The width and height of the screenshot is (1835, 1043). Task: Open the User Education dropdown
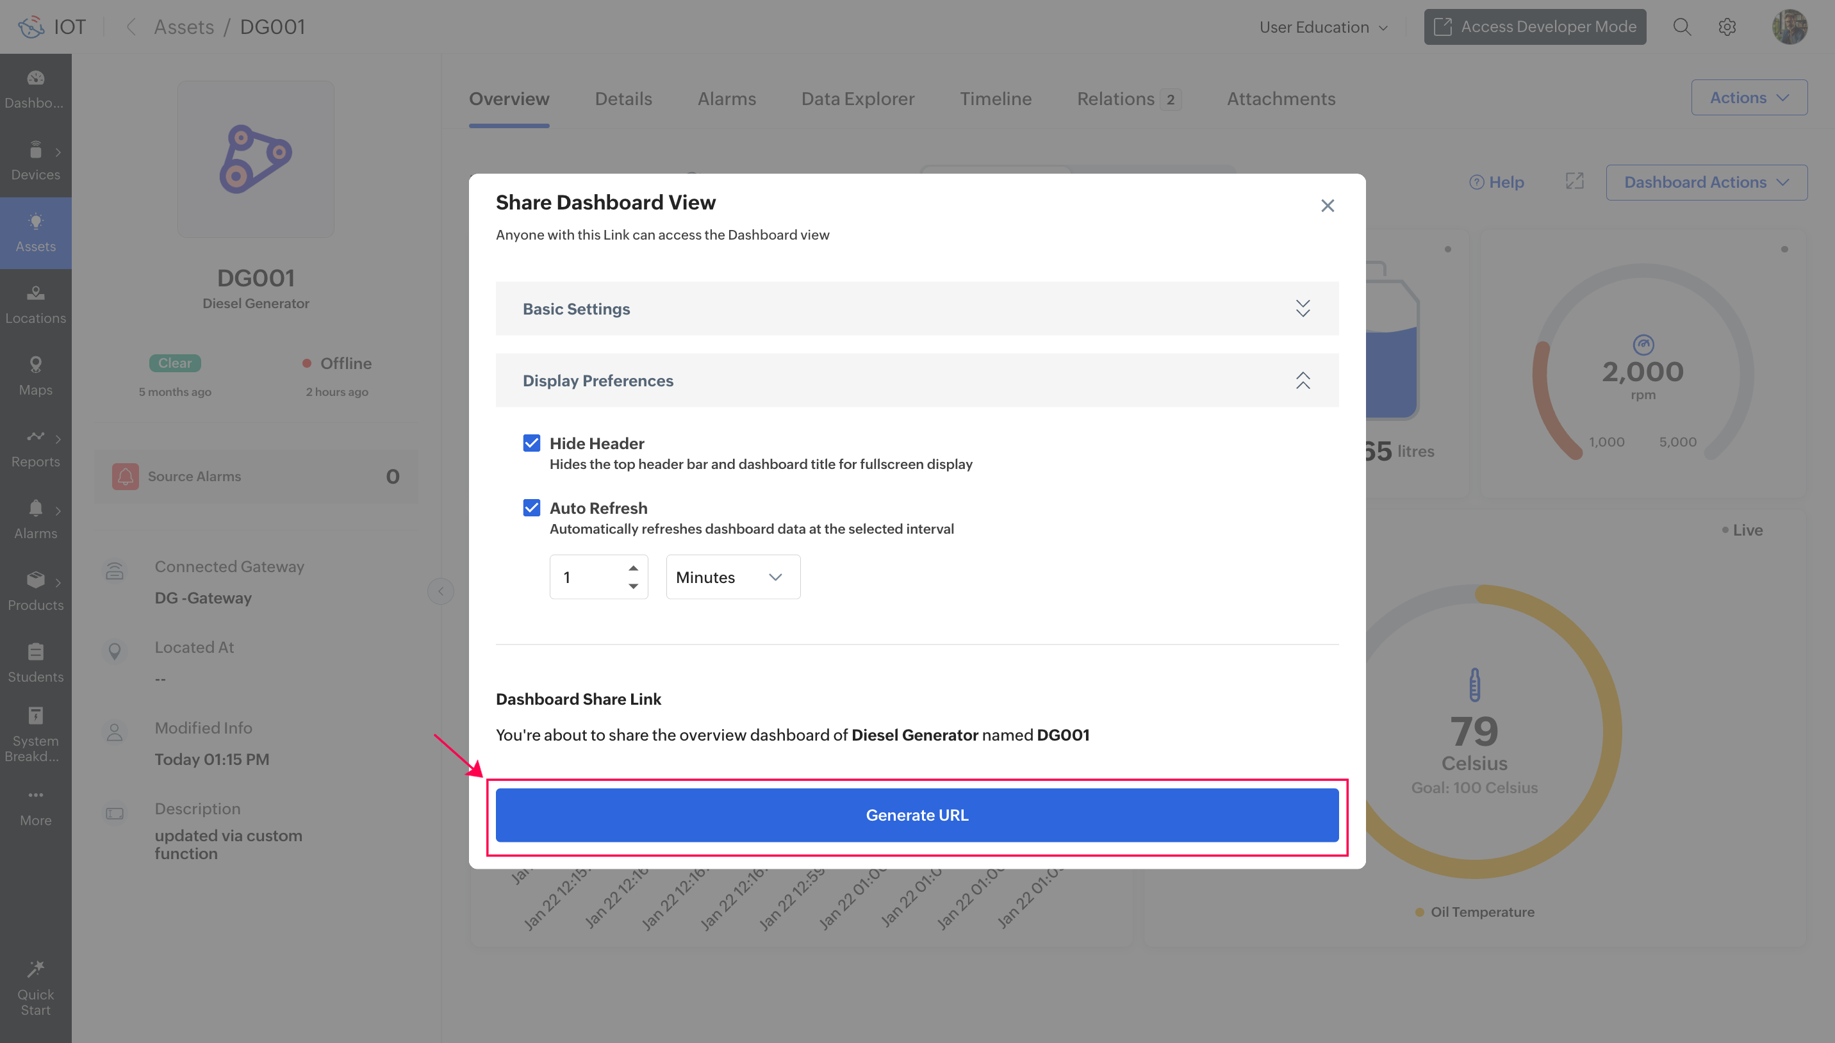[x=1323, y=27]
